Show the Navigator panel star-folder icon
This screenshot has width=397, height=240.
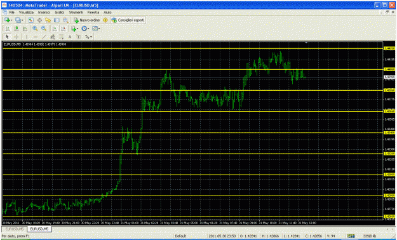[x=48, y=20]
